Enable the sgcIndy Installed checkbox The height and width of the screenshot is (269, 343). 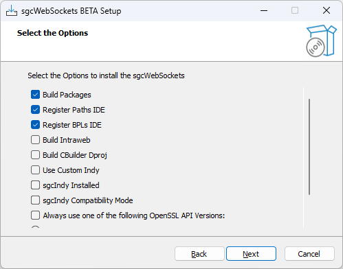[35, 185]
